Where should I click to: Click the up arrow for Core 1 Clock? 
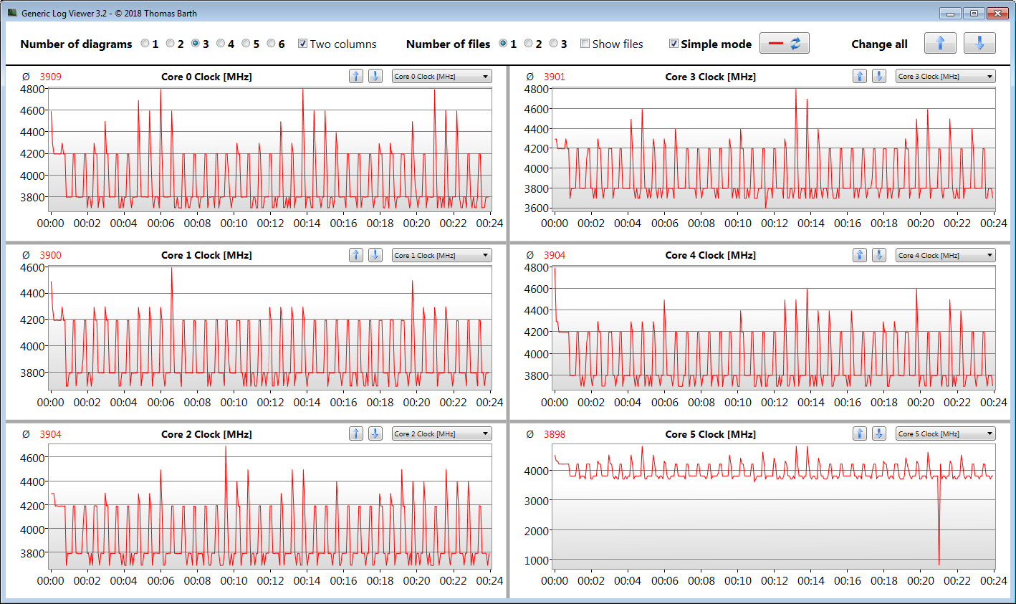[x=356, y=255]
